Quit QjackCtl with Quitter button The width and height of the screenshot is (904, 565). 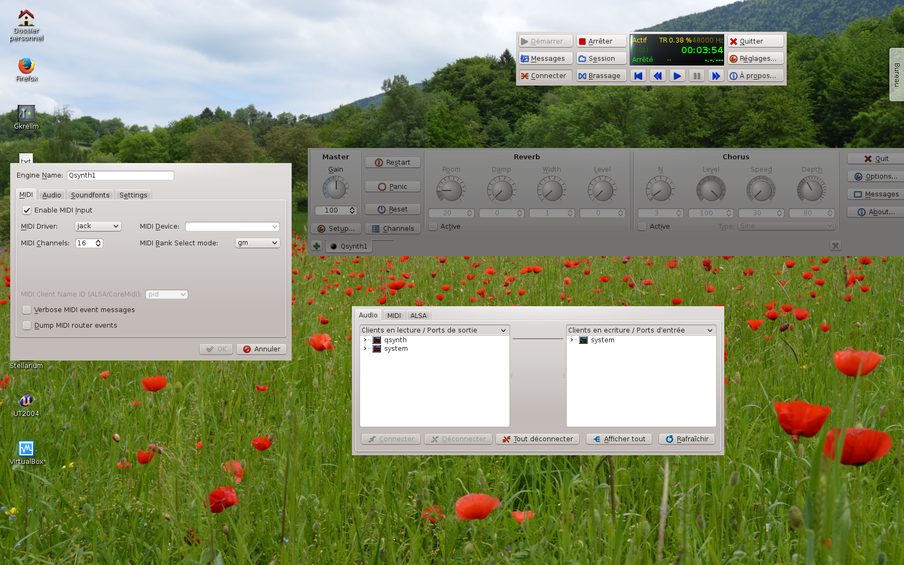pos(755,41)
